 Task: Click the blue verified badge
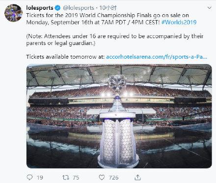click(57, 8)
